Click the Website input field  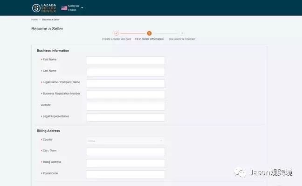coord(125,106)
